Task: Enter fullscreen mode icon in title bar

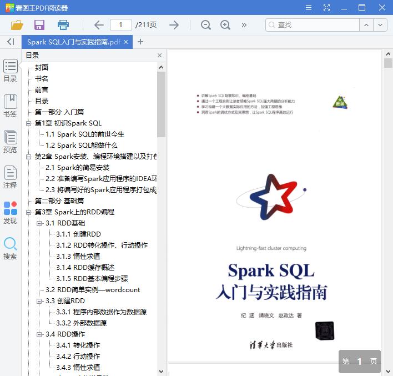Action: pos(326,8)
